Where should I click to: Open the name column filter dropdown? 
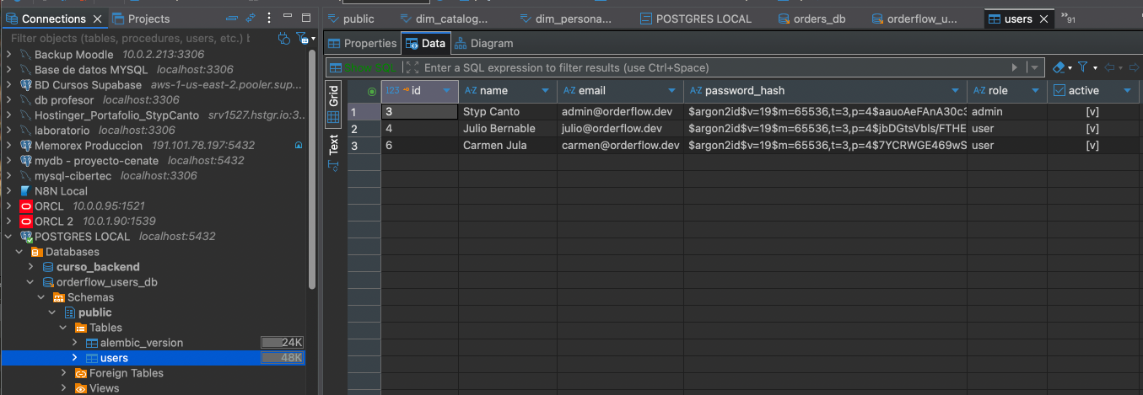click(x=546, y=91)
